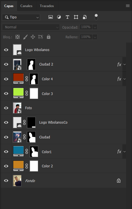Open the Opacidad value dropdown arrow
The width and height of the screenshot is (132, 209).
[95, 27]
